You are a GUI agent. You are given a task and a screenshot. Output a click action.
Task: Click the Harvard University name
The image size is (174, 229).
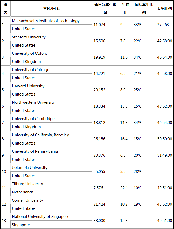click(28, 86)
